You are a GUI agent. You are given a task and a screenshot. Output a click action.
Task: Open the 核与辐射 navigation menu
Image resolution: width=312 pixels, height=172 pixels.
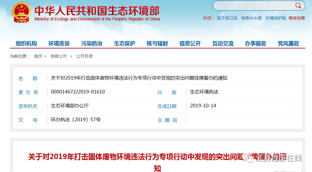point(157,43)
